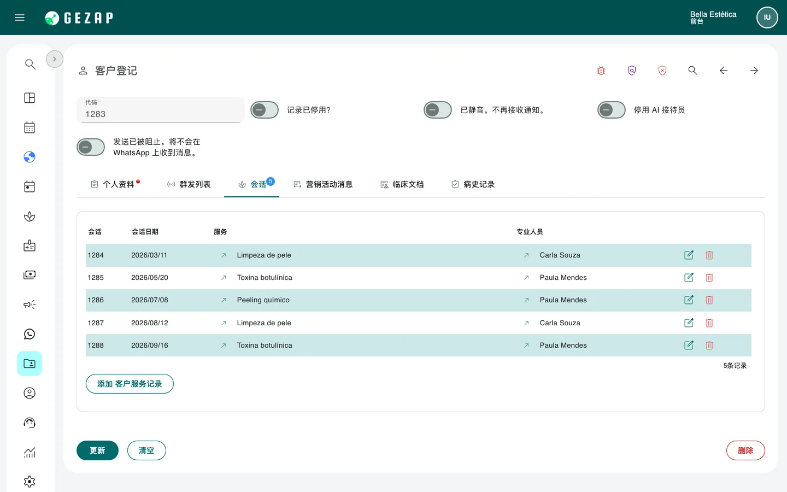The width and height of the screenshot is (787, 492).
Task: Open service link arrow for session 1284
Action: 224,255
